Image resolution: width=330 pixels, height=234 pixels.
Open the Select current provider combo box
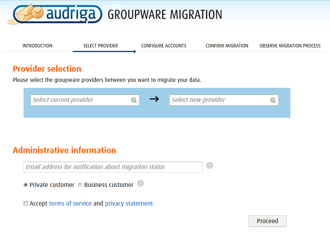pos(81,100)
